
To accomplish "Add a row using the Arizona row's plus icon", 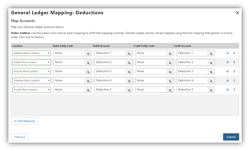I will coord(228,71).
